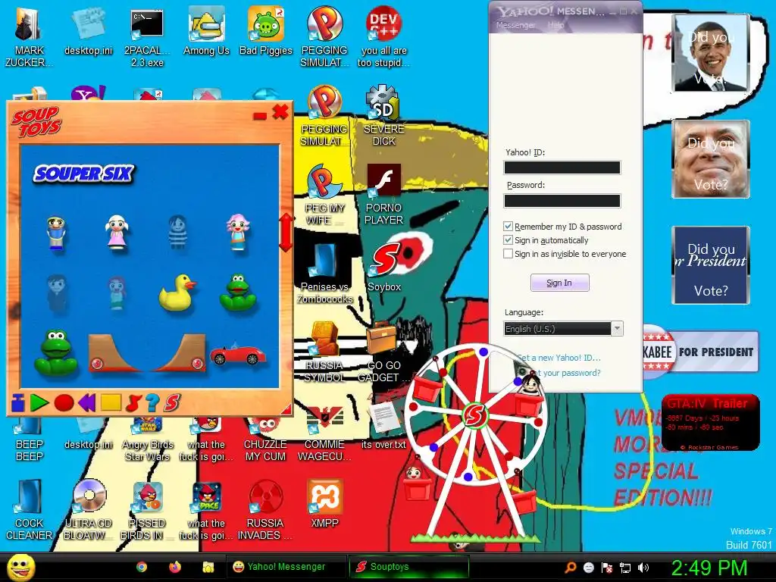This screenshot has width=776, height=582.
Task: Switch to Yahoo! Messenger taskbar button
Action: click(x=287, y=567)
